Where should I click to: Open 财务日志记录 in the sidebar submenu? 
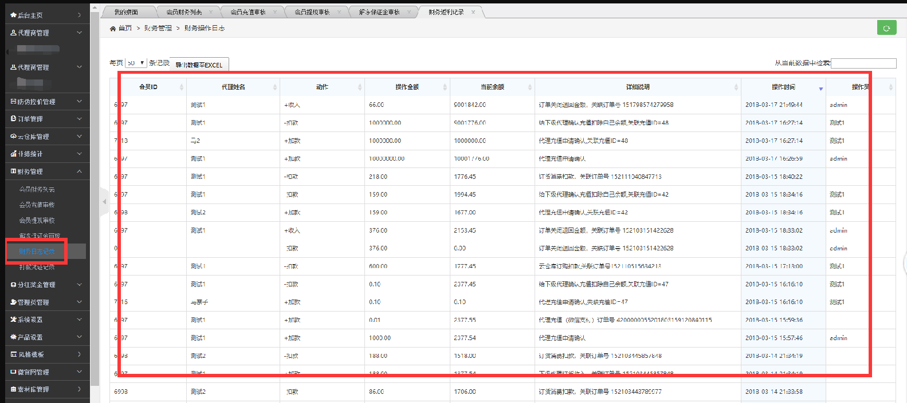tap(37, 252)
